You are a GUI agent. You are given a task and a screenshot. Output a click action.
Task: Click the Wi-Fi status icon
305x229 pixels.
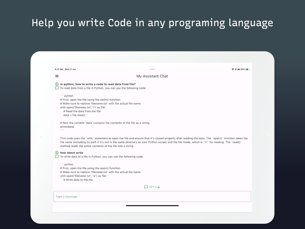pos(233,69)
